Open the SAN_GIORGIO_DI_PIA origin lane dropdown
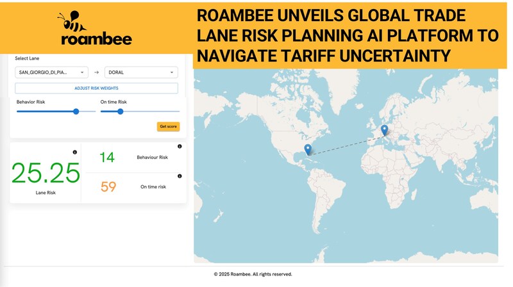The image size is (513, 287). [x=51, y=72]
